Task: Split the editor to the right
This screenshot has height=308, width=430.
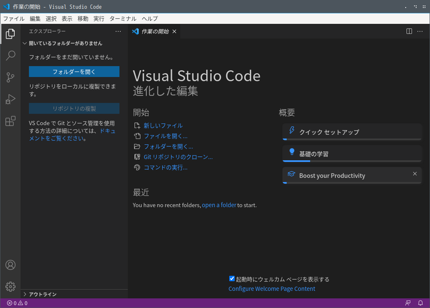Action: (409, 31)
